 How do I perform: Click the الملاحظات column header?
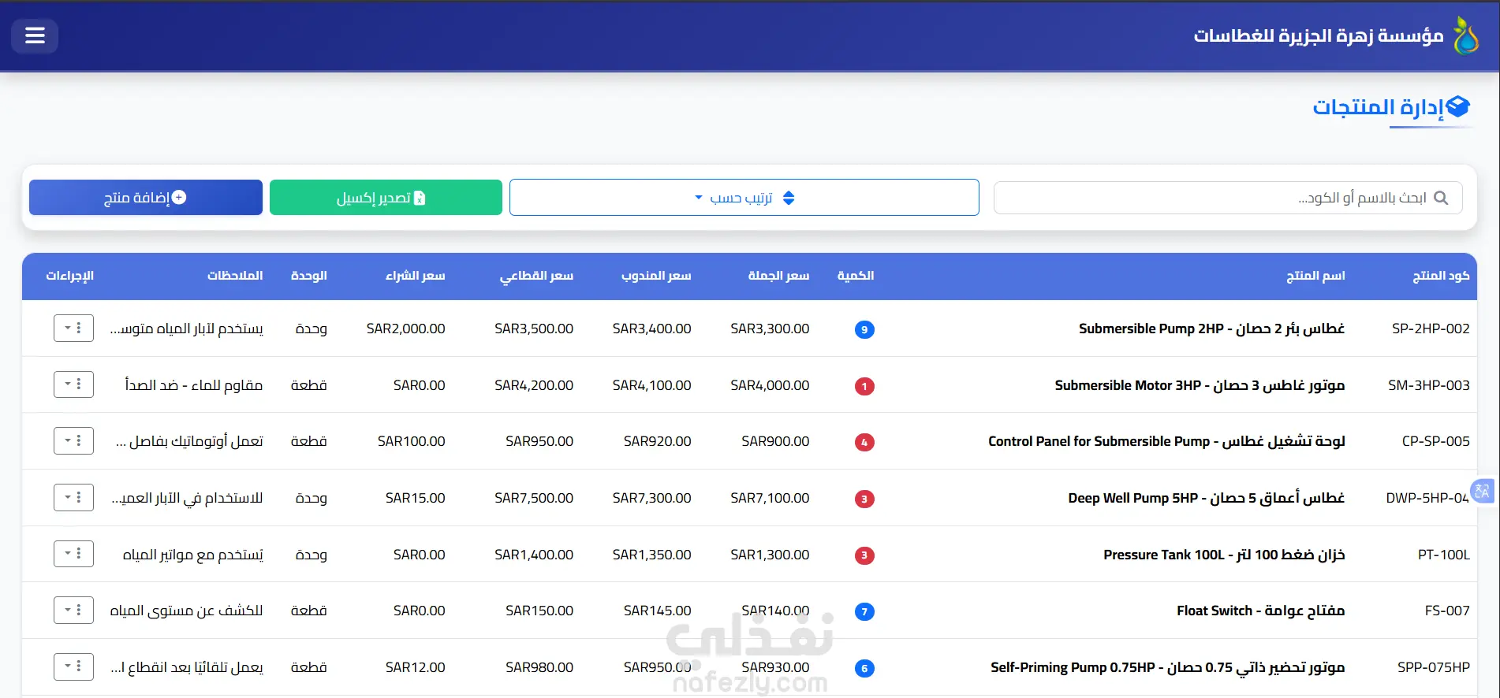[235, 276]
